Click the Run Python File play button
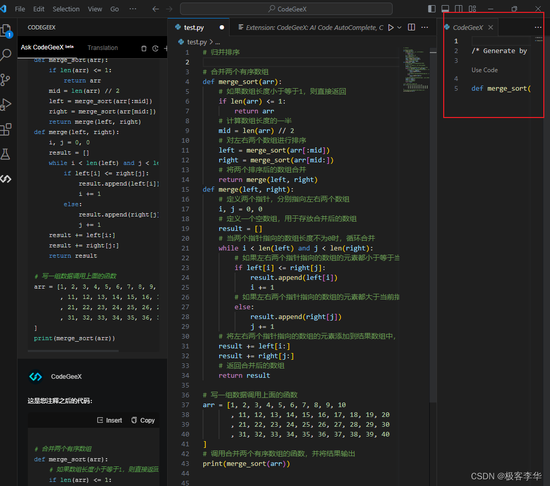550x486 pixels. [391, 27]
